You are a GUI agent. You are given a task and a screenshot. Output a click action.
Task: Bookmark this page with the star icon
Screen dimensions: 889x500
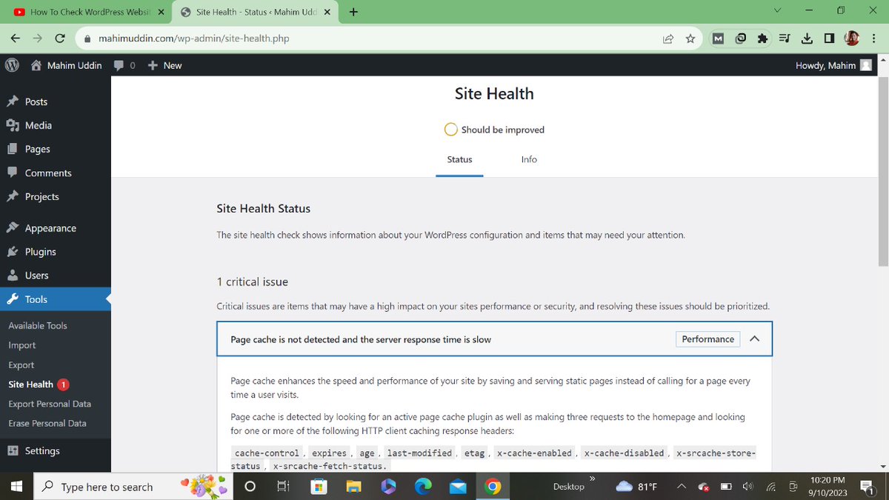[690, 39]
